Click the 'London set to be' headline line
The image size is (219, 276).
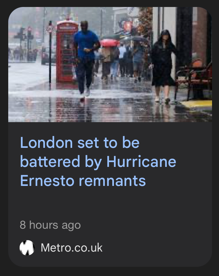click(x=80, y=142)
